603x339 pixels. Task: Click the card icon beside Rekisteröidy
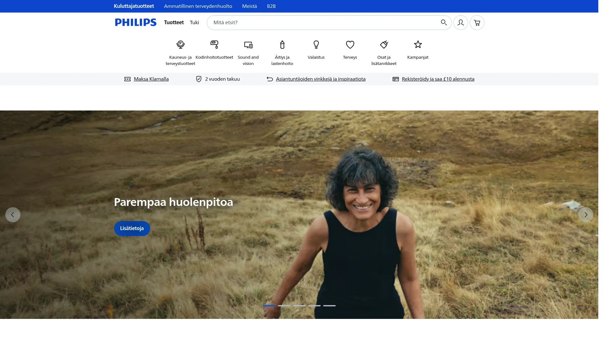[x=395, y=79]
